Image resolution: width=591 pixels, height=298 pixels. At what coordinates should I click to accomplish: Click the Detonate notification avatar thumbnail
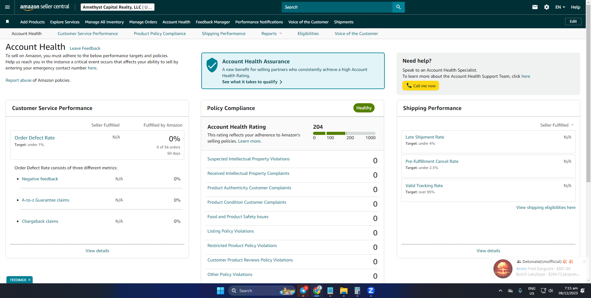coord(503,269)
